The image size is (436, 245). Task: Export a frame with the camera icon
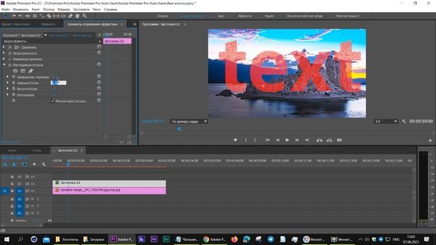(x=339, y=140)
